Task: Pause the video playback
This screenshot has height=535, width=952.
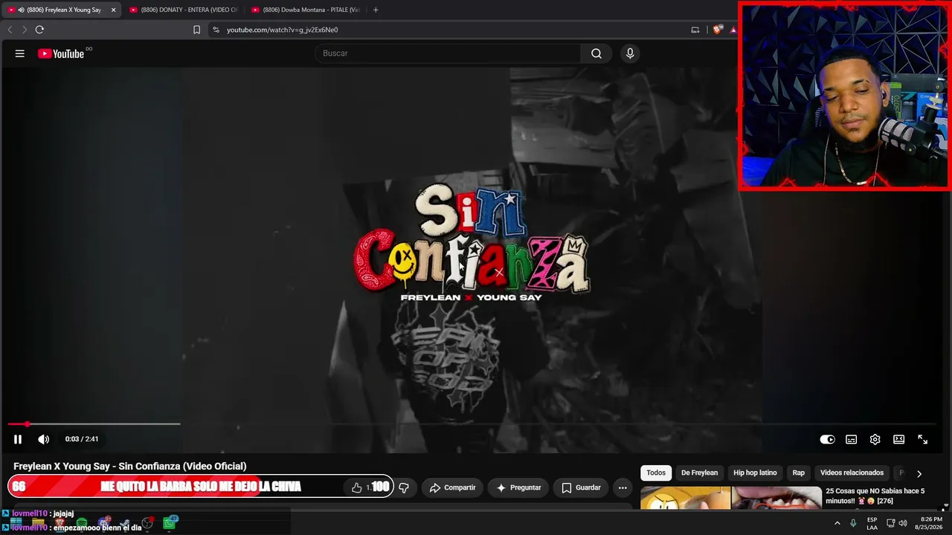Action: pos(18,439)
